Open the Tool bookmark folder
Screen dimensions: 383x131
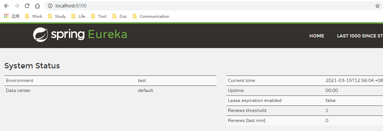coord(99,16)
